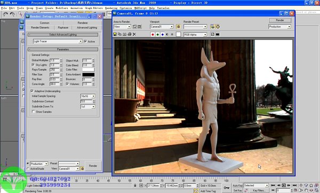Screen dimensions: 320x193
Task: Go to start of animation
Action: click(x=273, y=185)
